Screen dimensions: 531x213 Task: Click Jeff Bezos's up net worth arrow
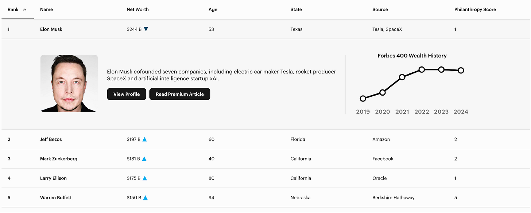tap(144, 139)
